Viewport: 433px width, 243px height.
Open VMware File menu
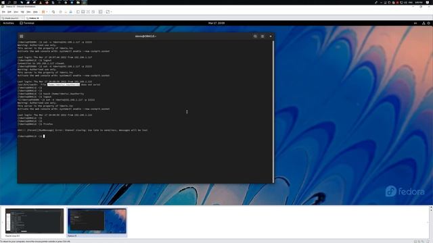click(3, 12)
